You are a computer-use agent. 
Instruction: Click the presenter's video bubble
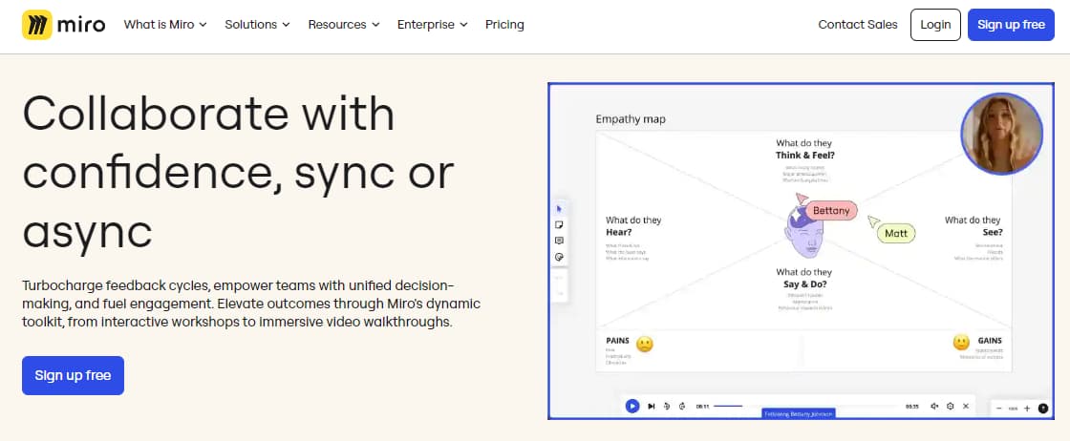click(1001, 134)
